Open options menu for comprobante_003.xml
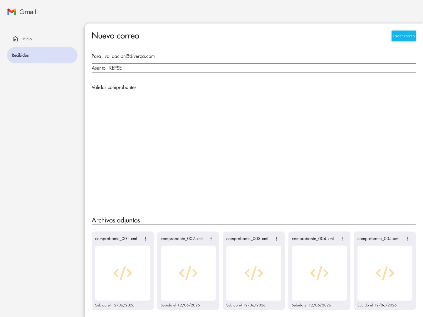The width and height of the screenshot is (423, 317). pos(276,239)
